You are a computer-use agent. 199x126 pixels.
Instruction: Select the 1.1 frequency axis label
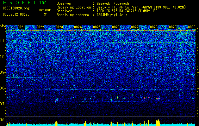point(3,41)
